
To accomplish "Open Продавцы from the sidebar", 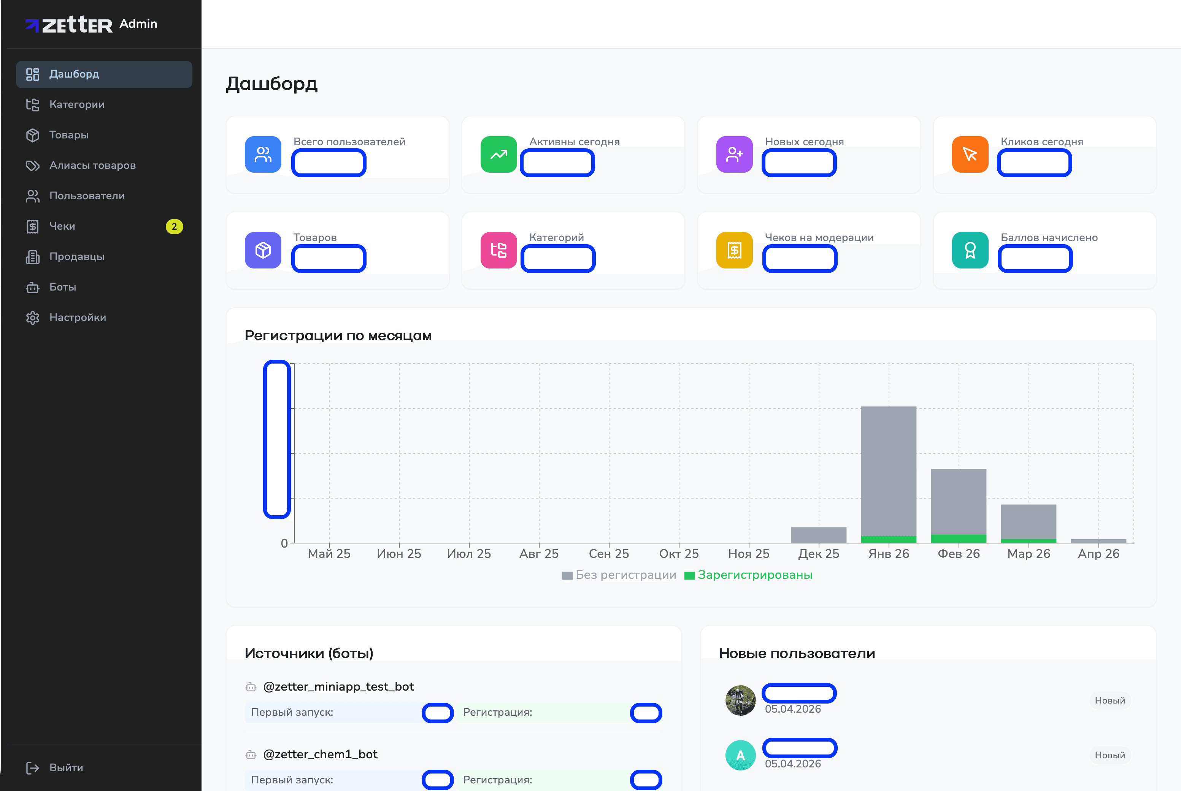I will coord(77,257).
